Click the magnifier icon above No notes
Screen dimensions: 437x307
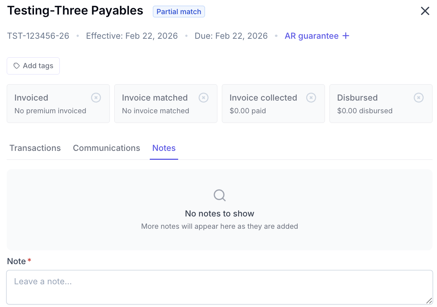[220, 195]
